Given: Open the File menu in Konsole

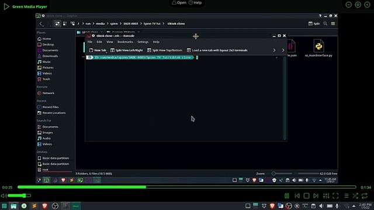Looking at the screenshot, I should tap(90, 42).
